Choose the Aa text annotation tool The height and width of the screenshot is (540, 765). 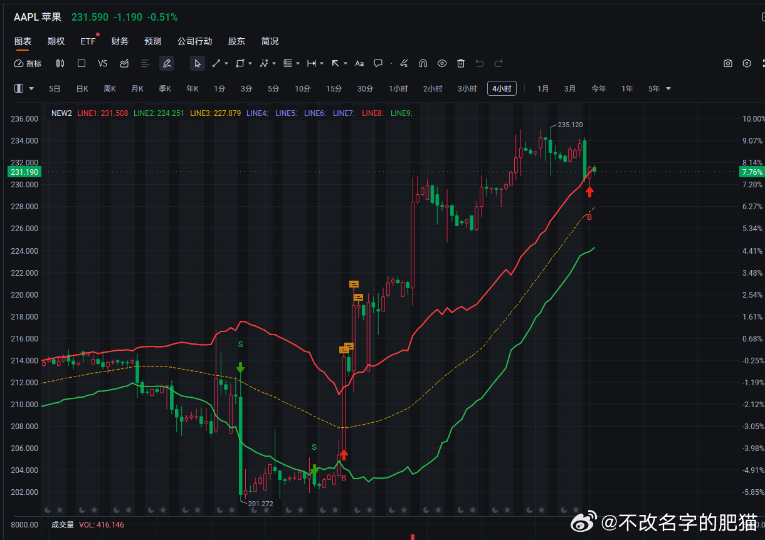tap(359, 63)
